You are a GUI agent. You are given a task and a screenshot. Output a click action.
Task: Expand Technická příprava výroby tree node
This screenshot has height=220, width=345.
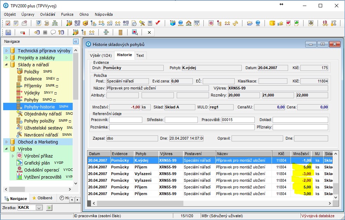[x=6, y=51]
